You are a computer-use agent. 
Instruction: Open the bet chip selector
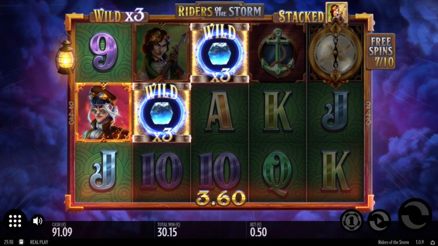pos(352,221)
